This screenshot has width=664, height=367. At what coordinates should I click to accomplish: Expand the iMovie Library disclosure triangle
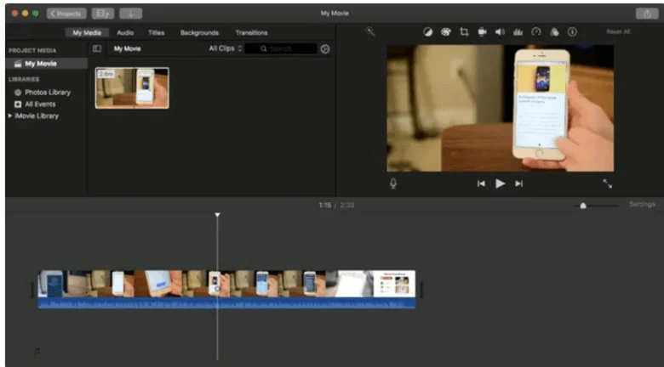10,116
